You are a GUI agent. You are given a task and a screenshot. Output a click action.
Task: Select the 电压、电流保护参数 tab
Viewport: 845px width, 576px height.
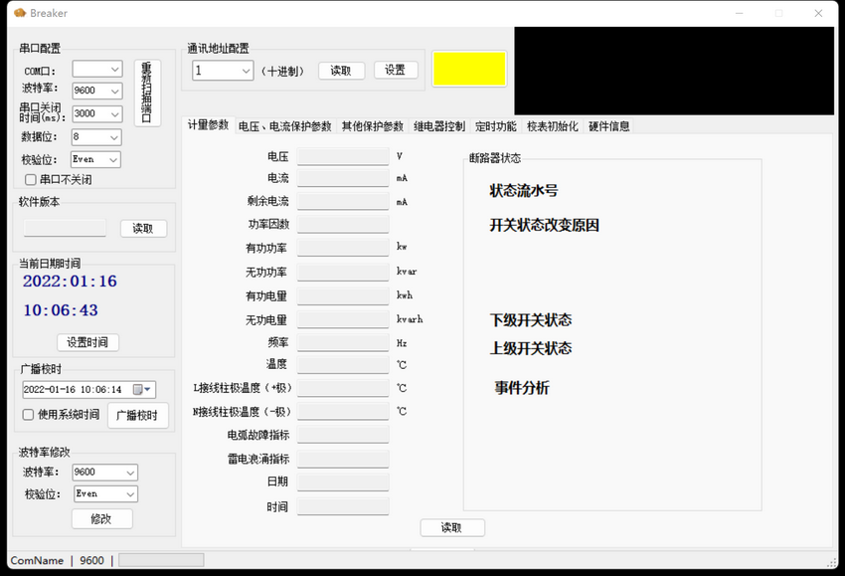click(x=285, y=126)
